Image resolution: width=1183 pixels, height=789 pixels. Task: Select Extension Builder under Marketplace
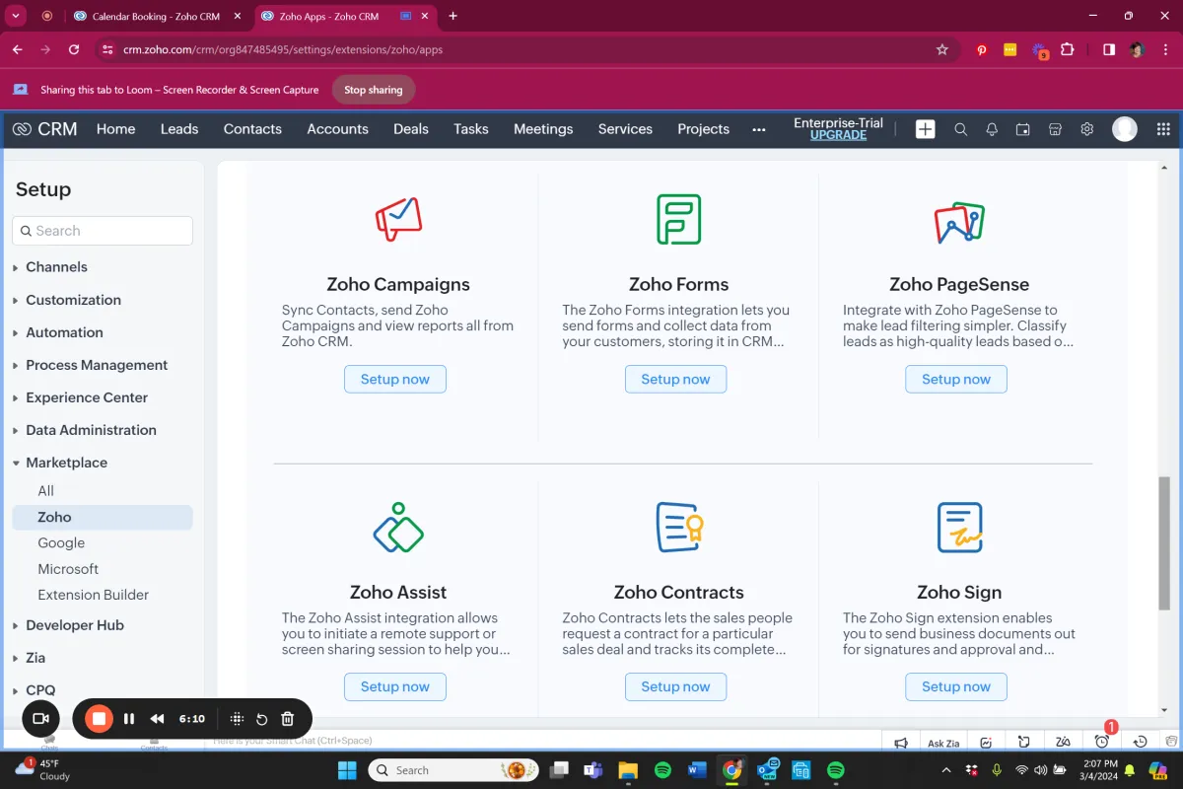click(x=94, y=596)
